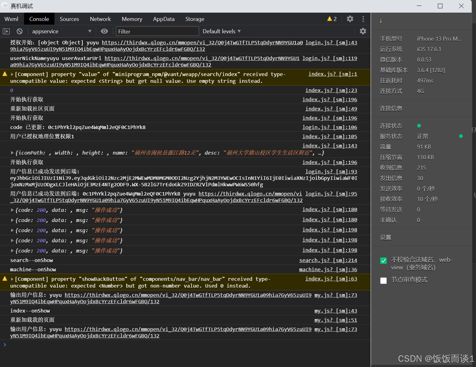Click the iOS 17.6.1 system value
This screenshot has height=367, width=476.
tap(429, 49)
